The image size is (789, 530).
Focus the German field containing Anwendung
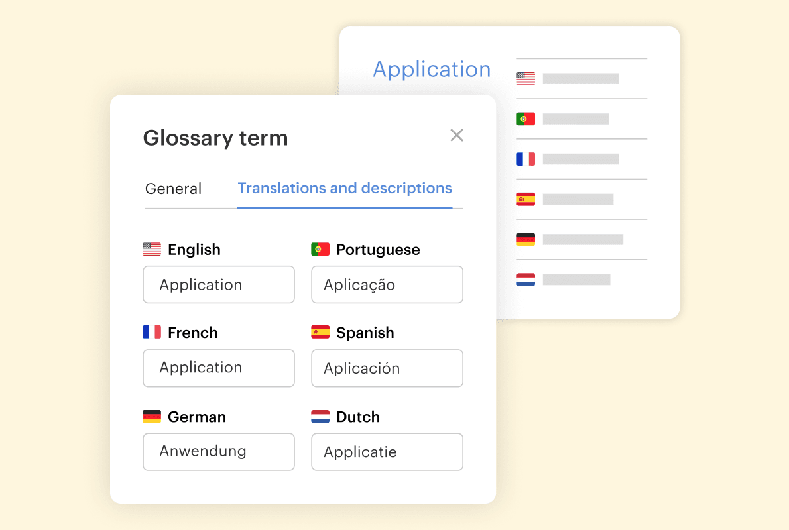tap(218, 452)
